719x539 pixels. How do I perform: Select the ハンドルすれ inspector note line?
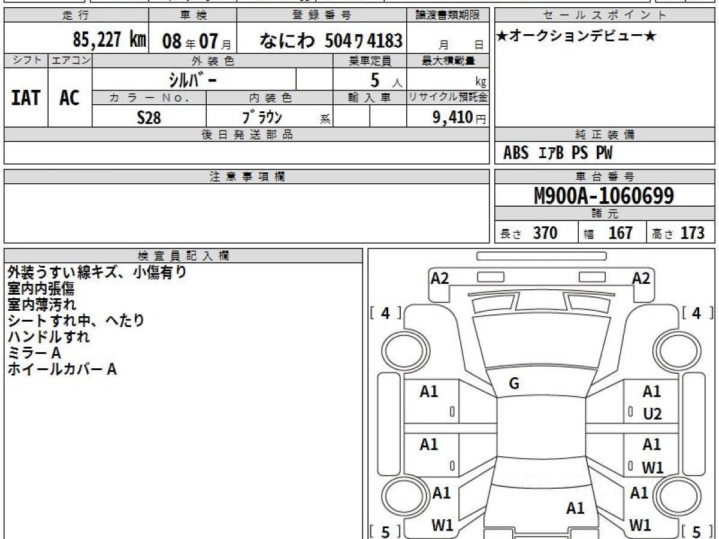(x=49, y=337)
